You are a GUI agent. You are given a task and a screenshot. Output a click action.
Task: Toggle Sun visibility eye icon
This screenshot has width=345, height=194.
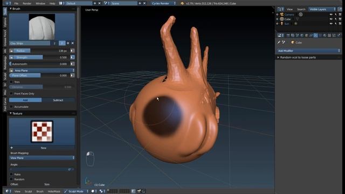coord(331,24)
